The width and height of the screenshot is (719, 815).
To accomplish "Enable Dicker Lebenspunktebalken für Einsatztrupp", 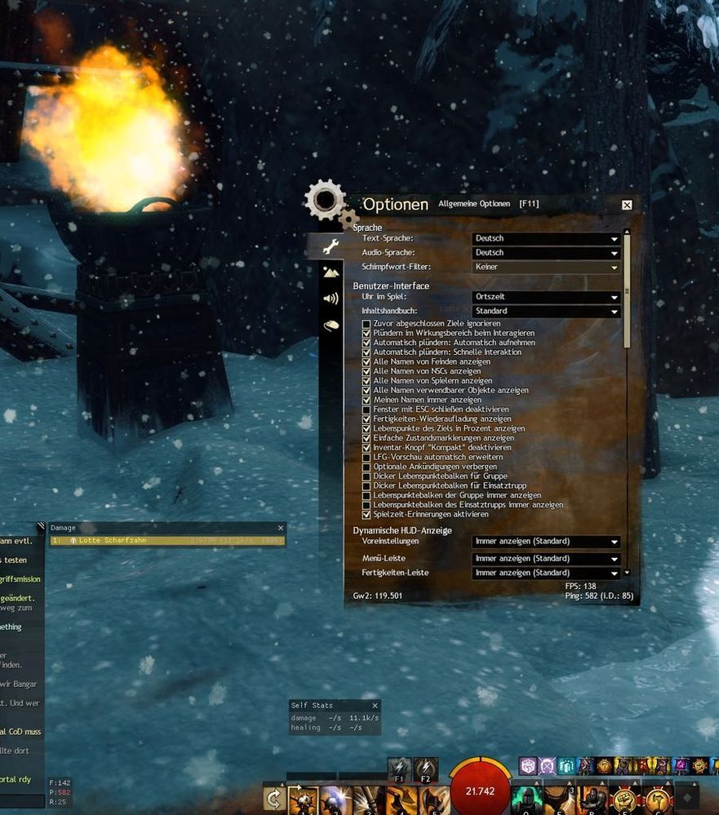I will click(366, 486).
